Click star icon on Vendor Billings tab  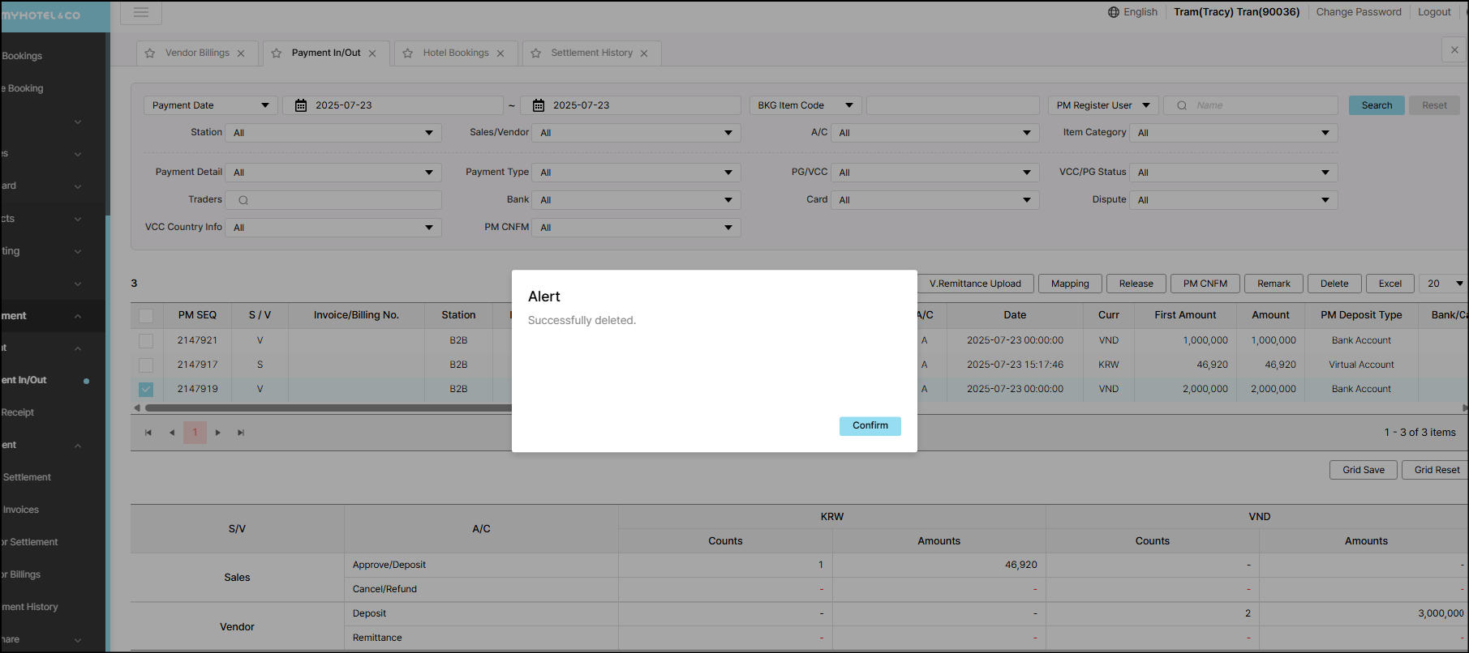[x=150, y=53]
